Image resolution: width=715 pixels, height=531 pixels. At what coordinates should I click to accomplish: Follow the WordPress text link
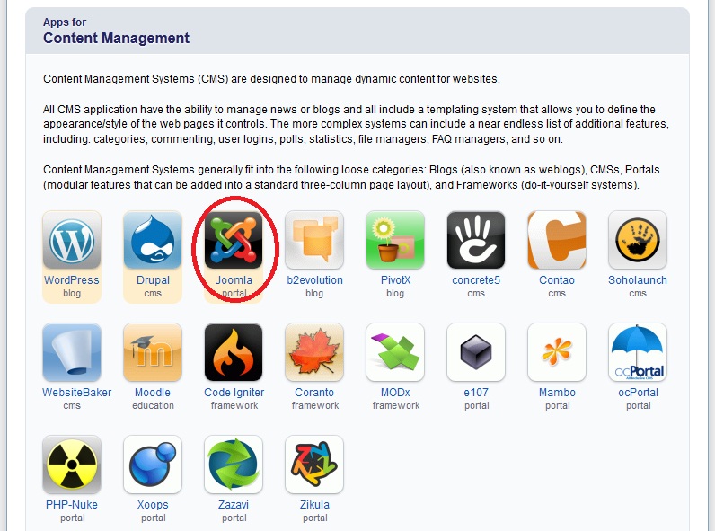pyautogui.click(x=72, y=280)
